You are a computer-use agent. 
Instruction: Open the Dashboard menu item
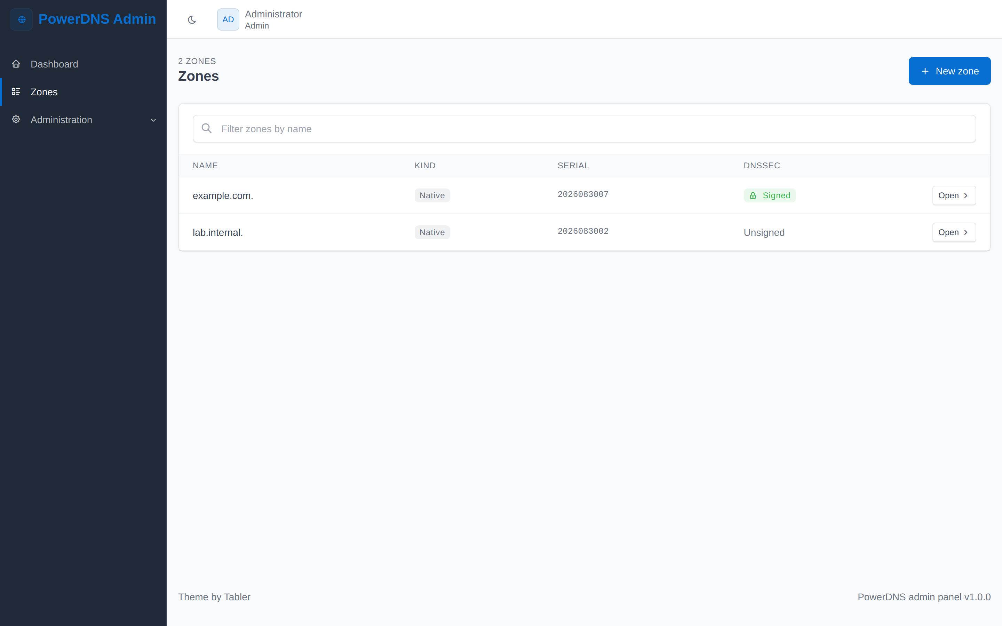[x=83, y=64]
